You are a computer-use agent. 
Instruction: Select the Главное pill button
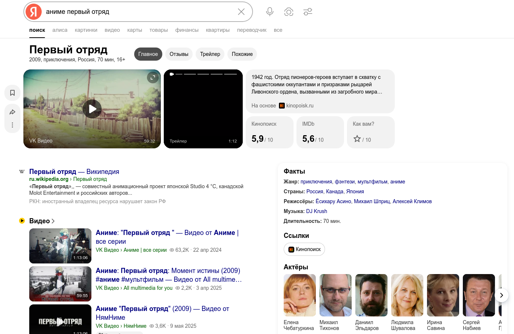(x=148, y=54)
